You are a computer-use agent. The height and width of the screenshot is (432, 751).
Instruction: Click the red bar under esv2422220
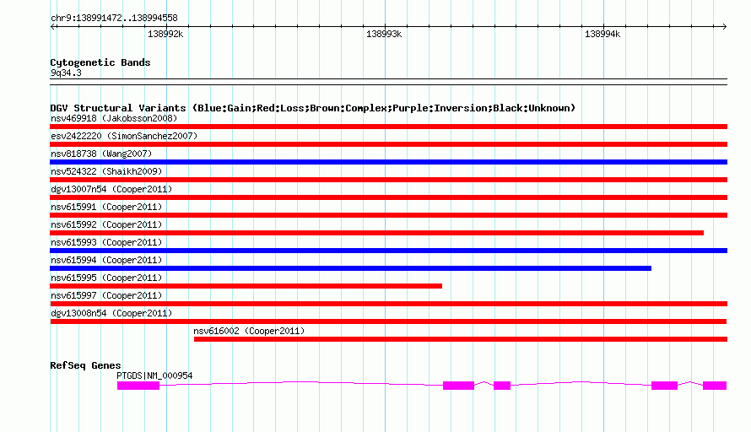(388, 144)
